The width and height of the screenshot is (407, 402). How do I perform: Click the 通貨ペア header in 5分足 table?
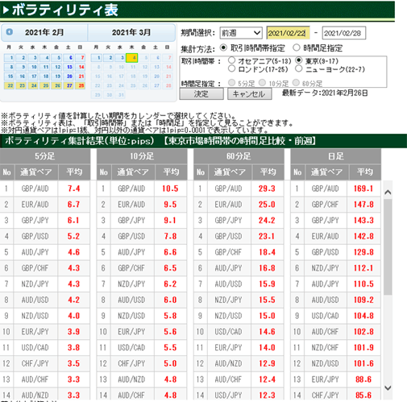(x=36, y=172)
